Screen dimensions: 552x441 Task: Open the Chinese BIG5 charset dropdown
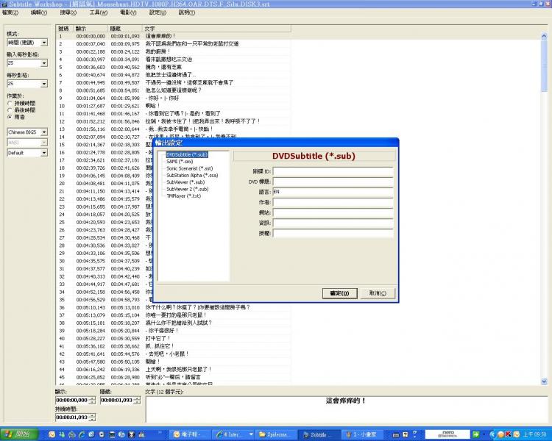(44, 132)
